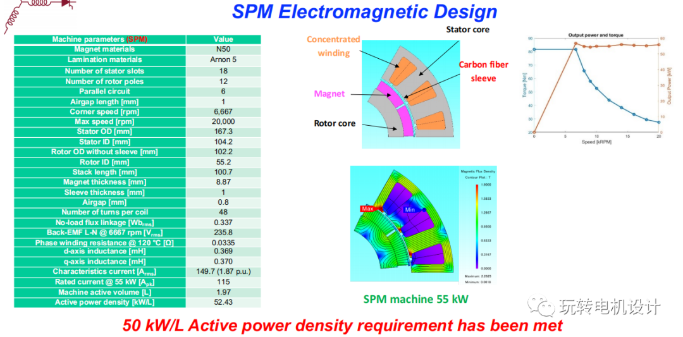Select the magnet thickness value 8.87
The width and height of the screenshot is (683, 337).
(x=223, y=182)
